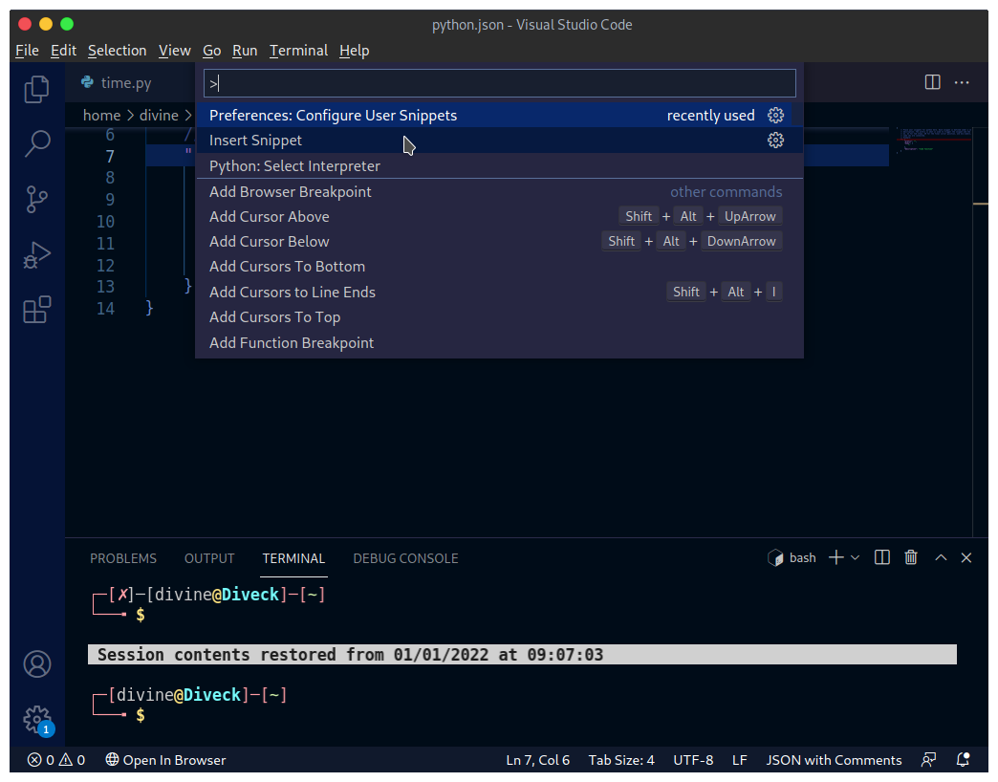Viewport: 998px width, 782px height.
Task: Select the TERMINAL panel tab
Action: [293, 558]
